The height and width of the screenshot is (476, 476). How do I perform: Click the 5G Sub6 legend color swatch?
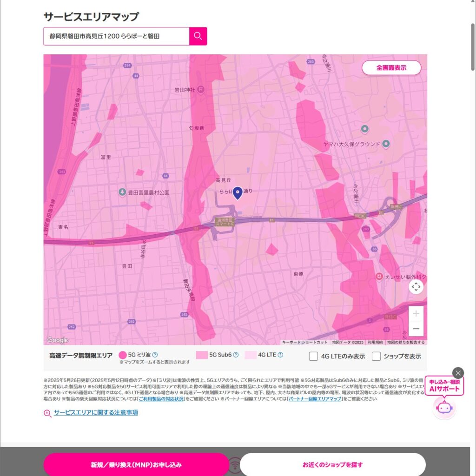pyautogui.click(x=202, y=355)
